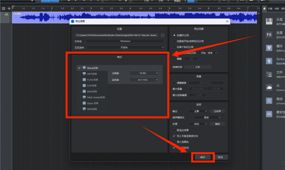Click the CAF file format icon
Viewport: 285px width, 170px height.
tap(84, 85)
